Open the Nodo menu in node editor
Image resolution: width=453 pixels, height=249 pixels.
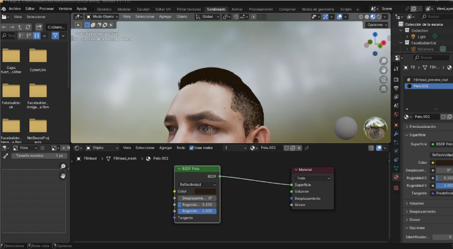click(181, 148)
